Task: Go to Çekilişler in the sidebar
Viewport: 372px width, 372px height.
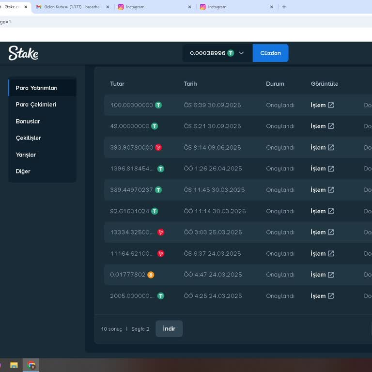Action: coord(28,138)
